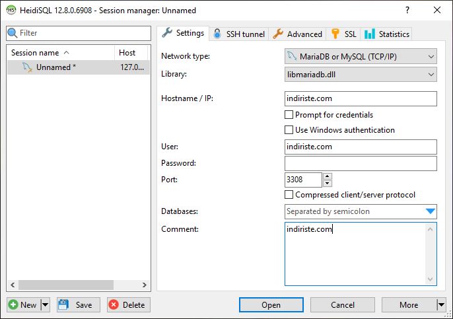Screen dimensions: 453x319
Task: Click the Save button
Action: [79, 305]
